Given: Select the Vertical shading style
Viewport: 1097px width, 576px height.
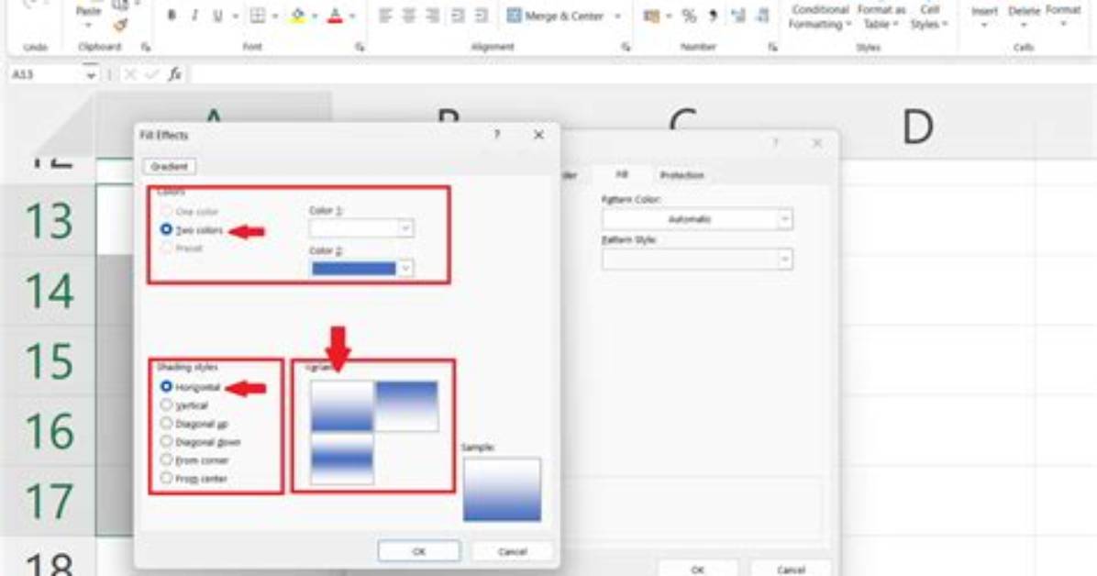Looking at the screenshot, I should 166,404.
